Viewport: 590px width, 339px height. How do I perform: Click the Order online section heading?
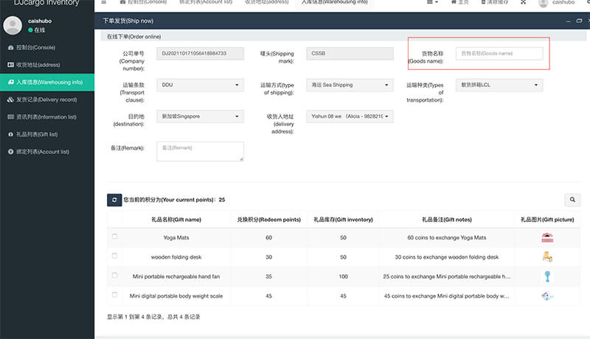pos(134,37)
